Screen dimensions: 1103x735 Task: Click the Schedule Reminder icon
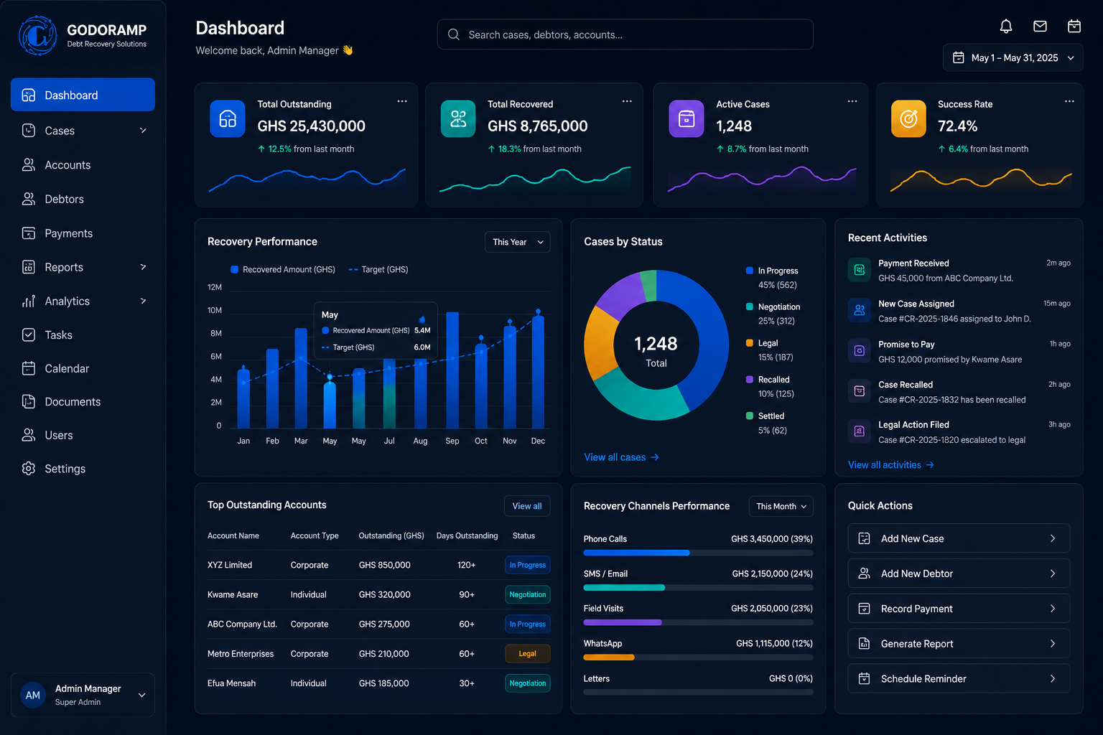point(865,678)
